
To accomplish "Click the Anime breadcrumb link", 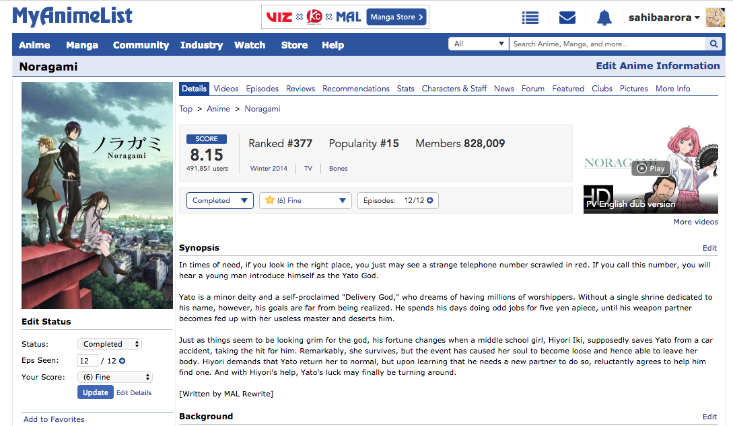I will (x=218, y=109).
